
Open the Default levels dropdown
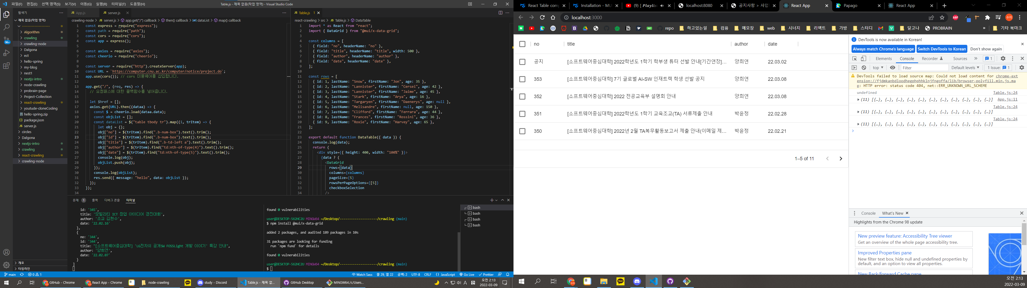965,68
